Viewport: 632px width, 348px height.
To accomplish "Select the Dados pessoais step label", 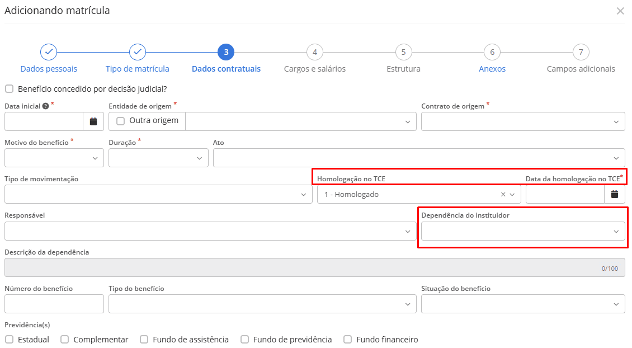I will pos(48,69).
